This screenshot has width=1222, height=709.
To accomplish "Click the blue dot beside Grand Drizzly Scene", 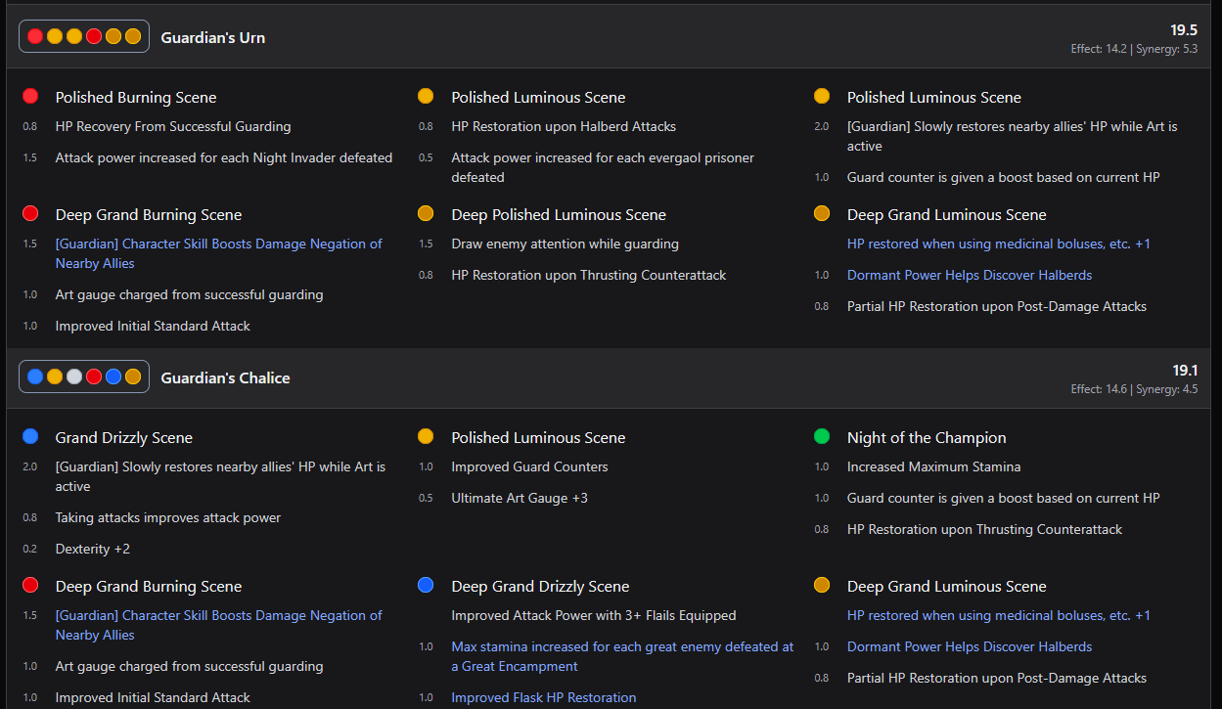I will point(30,436).
